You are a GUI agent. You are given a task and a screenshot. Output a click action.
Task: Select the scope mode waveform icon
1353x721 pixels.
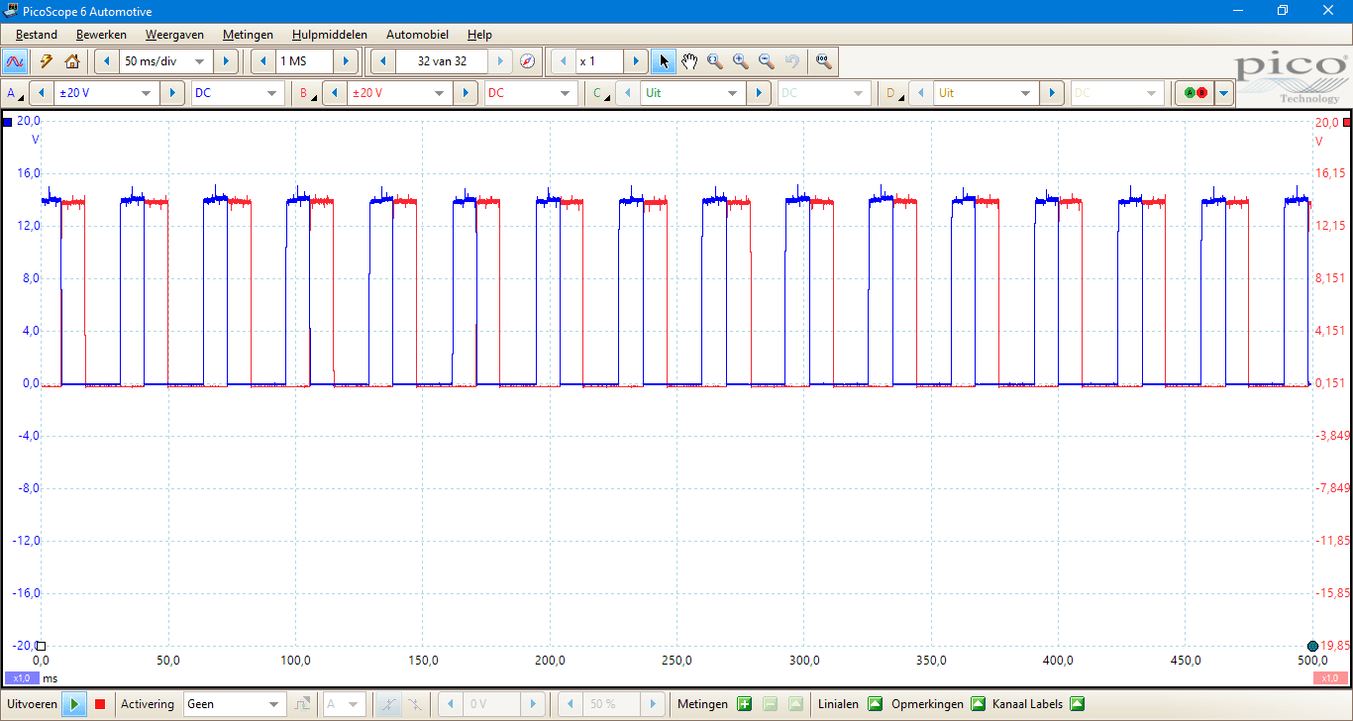click(x=15, y=61)
